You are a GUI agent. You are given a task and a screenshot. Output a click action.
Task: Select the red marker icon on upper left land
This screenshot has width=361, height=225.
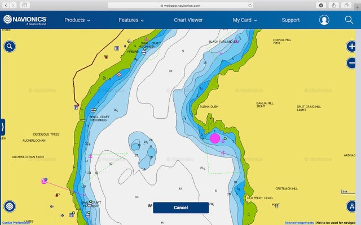(x=106, y=57)
